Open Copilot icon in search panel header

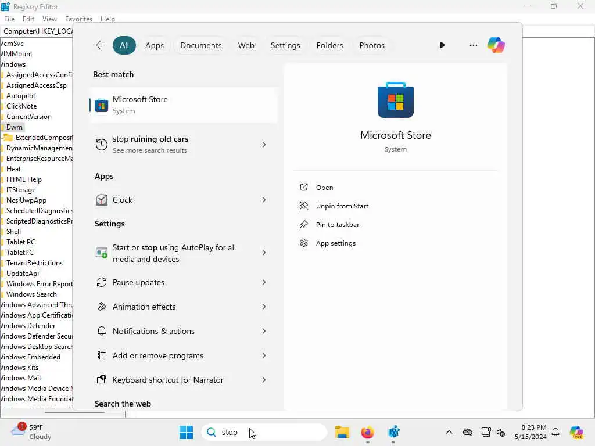tap(496, 45)
